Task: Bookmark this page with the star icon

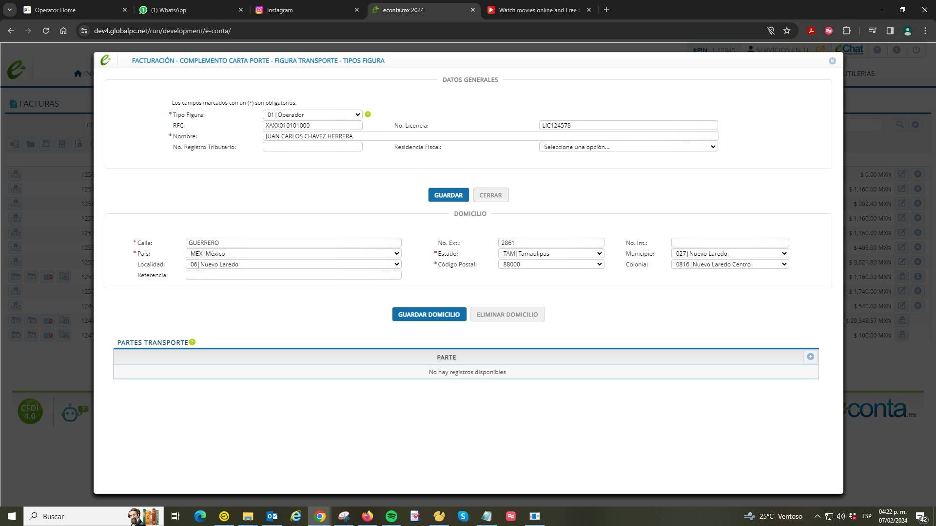Action: point(787,31)
